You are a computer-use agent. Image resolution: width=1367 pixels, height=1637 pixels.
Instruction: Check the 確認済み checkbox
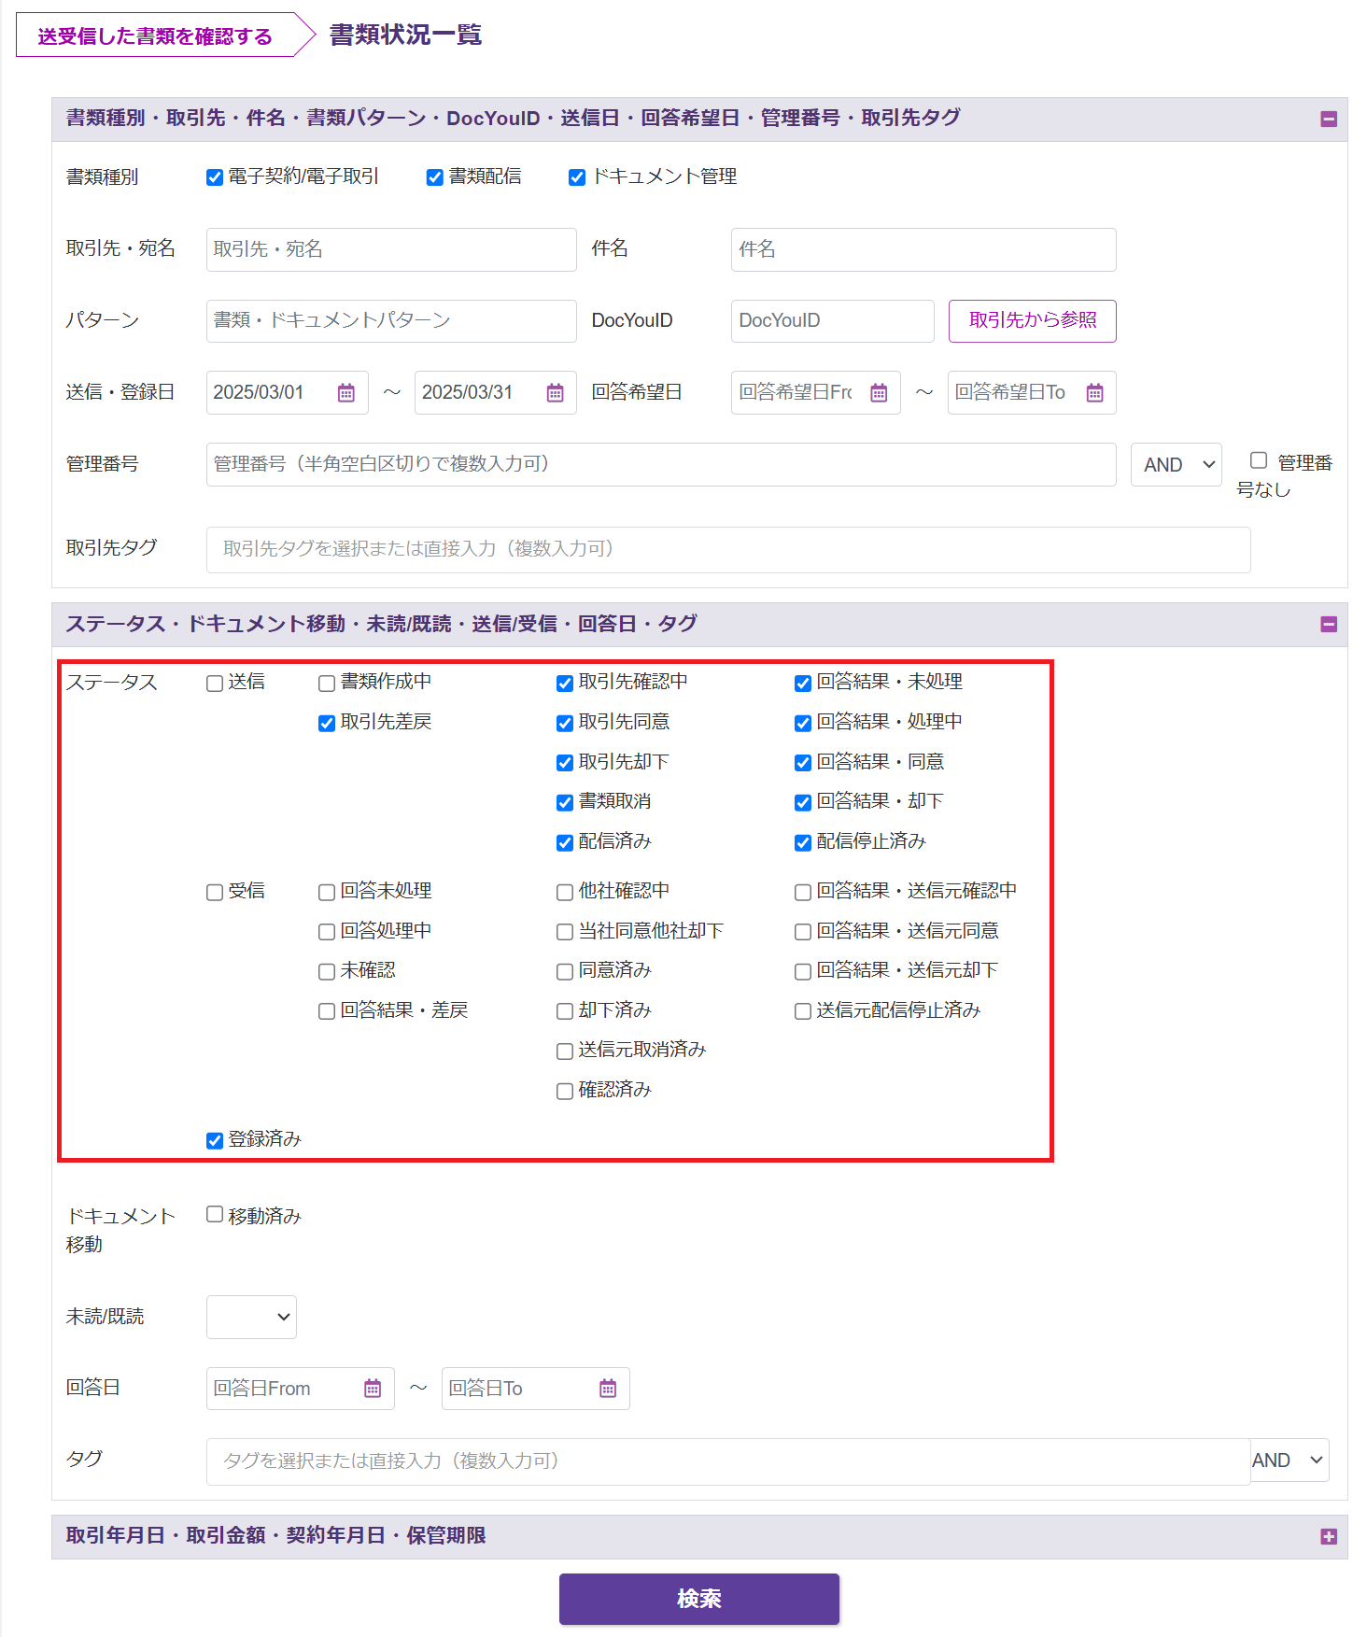click(565, 1092)
